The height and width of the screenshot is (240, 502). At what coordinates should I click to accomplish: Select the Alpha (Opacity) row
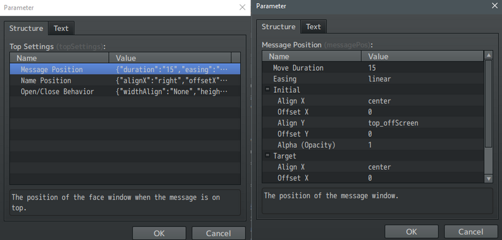(x=373, y=145)
